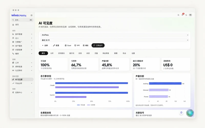Switch to the 提示词 tab
Screen dimensions: 205x128
[72, 53]
